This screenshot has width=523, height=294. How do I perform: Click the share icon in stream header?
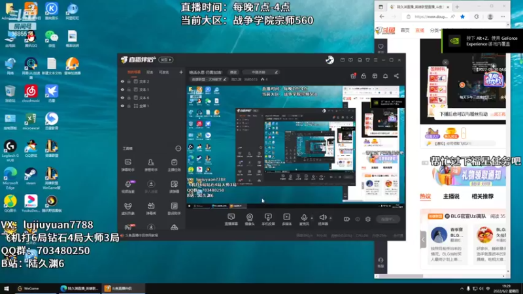pos(396,76)
